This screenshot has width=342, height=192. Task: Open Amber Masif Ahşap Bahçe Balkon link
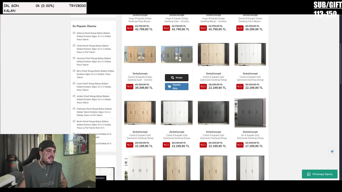tap(94, 99)
